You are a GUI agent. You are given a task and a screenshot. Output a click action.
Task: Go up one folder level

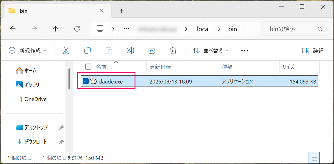(55, 29)
